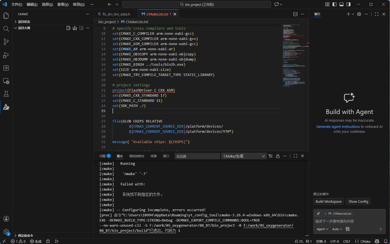Viewport: 390px width, 244px height.
Task: Click the Run and Debug icon
Action: coord(6,55)
